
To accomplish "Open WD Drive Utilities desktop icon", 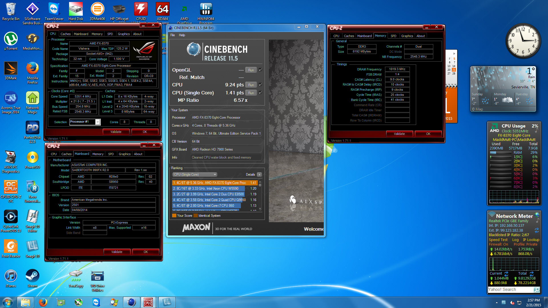I will pos(97,280).
